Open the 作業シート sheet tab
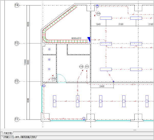Screen dimensions: 154x140 tap(7, 137)
